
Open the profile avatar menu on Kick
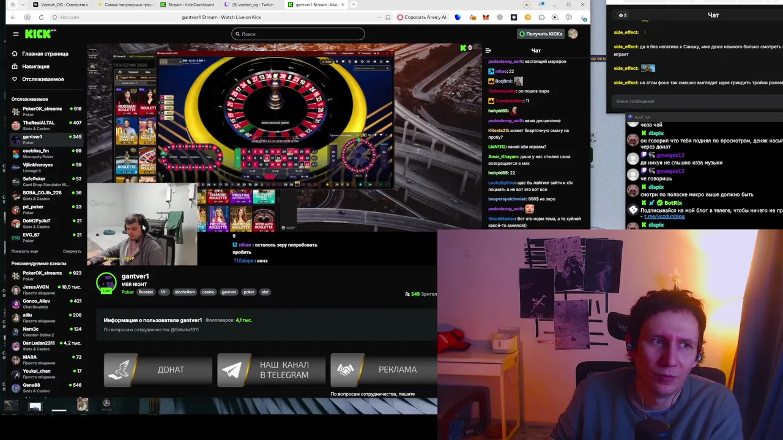pyautogui.click(x=573, y=34)
